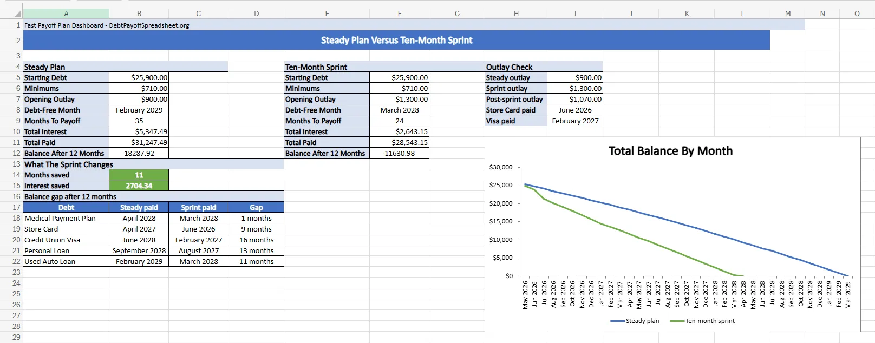Image resolution: width=875 pixels, height=343 pixels.
Task: Select the 18287.92 balance cell
Action: pos(139,153)
